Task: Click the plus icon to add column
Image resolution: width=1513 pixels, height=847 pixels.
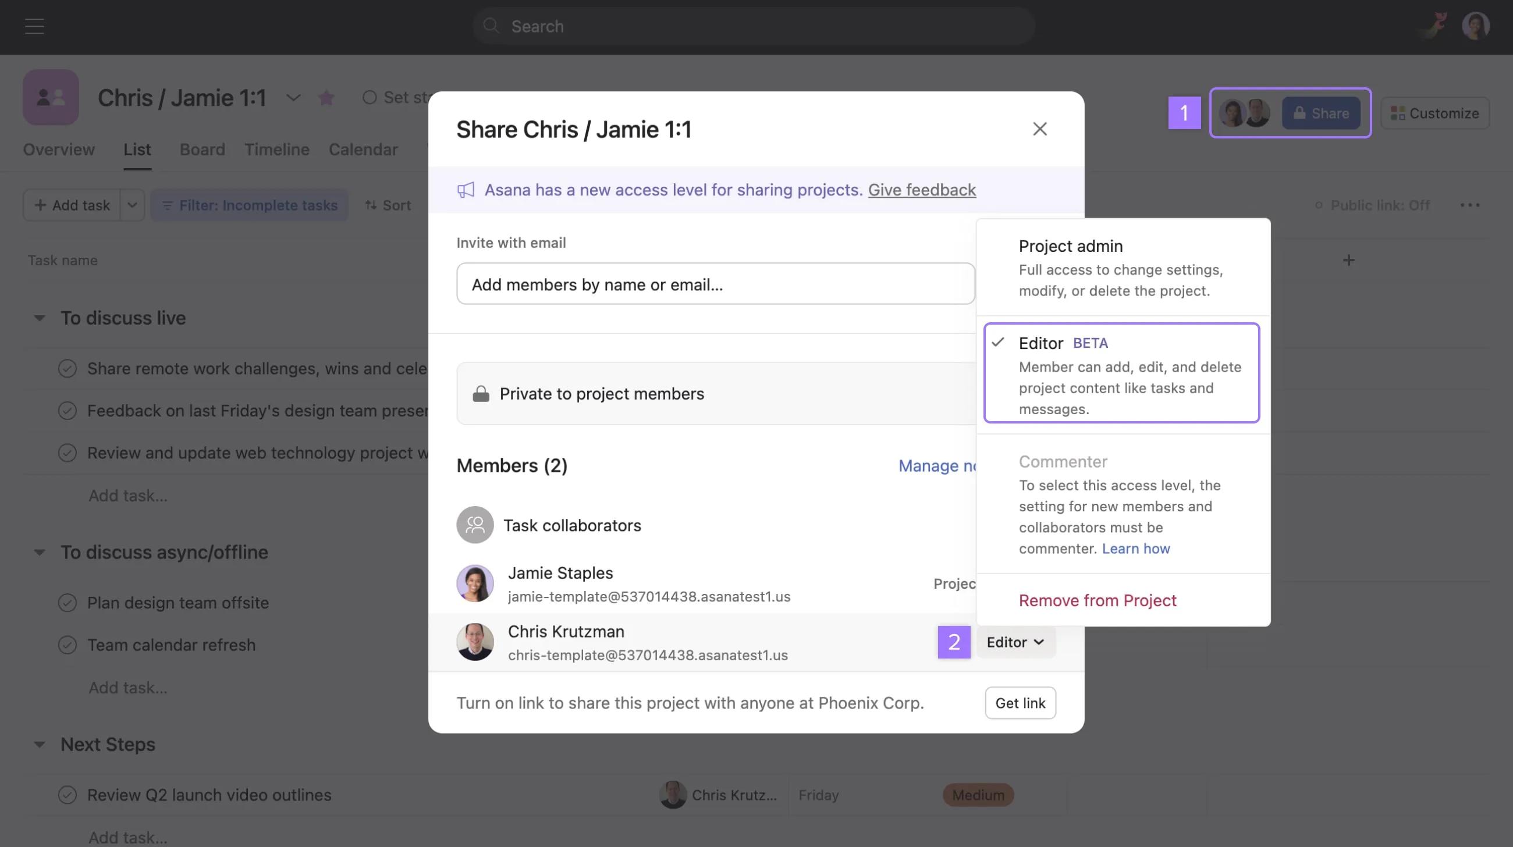Action: coord(1348,260)
